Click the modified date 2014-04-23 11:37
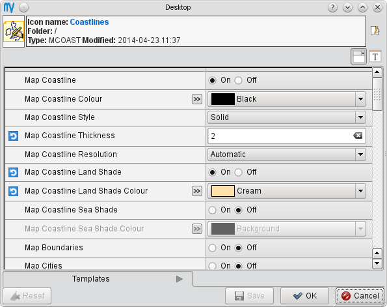The image size is (387, 307). point(149,40)
